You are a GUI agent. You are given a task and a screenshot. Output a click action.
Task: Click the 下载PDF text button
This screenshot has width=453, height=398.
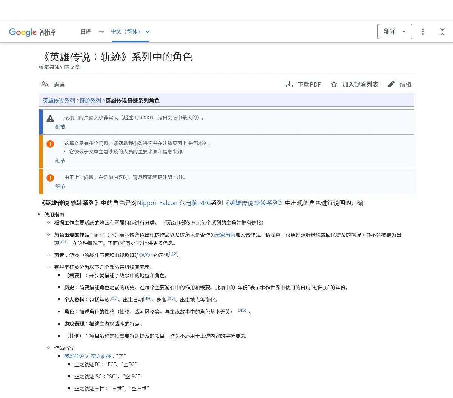pos(309,84)
